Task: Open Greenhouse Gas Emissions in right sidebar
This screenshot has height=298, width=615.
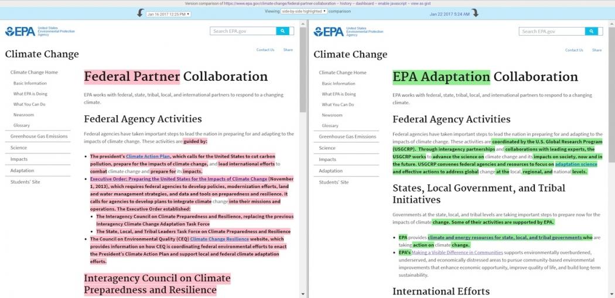Action: coord(347,136)
